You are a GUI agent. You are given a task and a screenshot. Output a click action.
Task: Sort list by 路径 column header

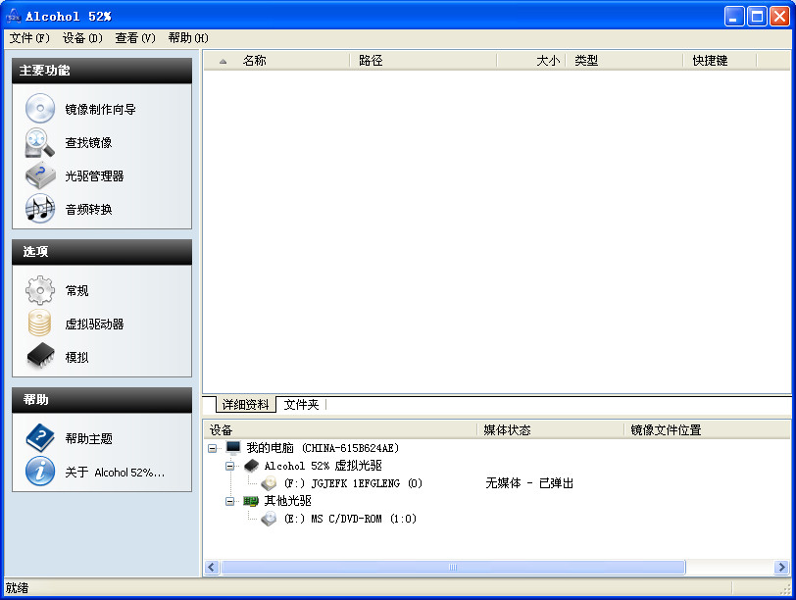423,61
